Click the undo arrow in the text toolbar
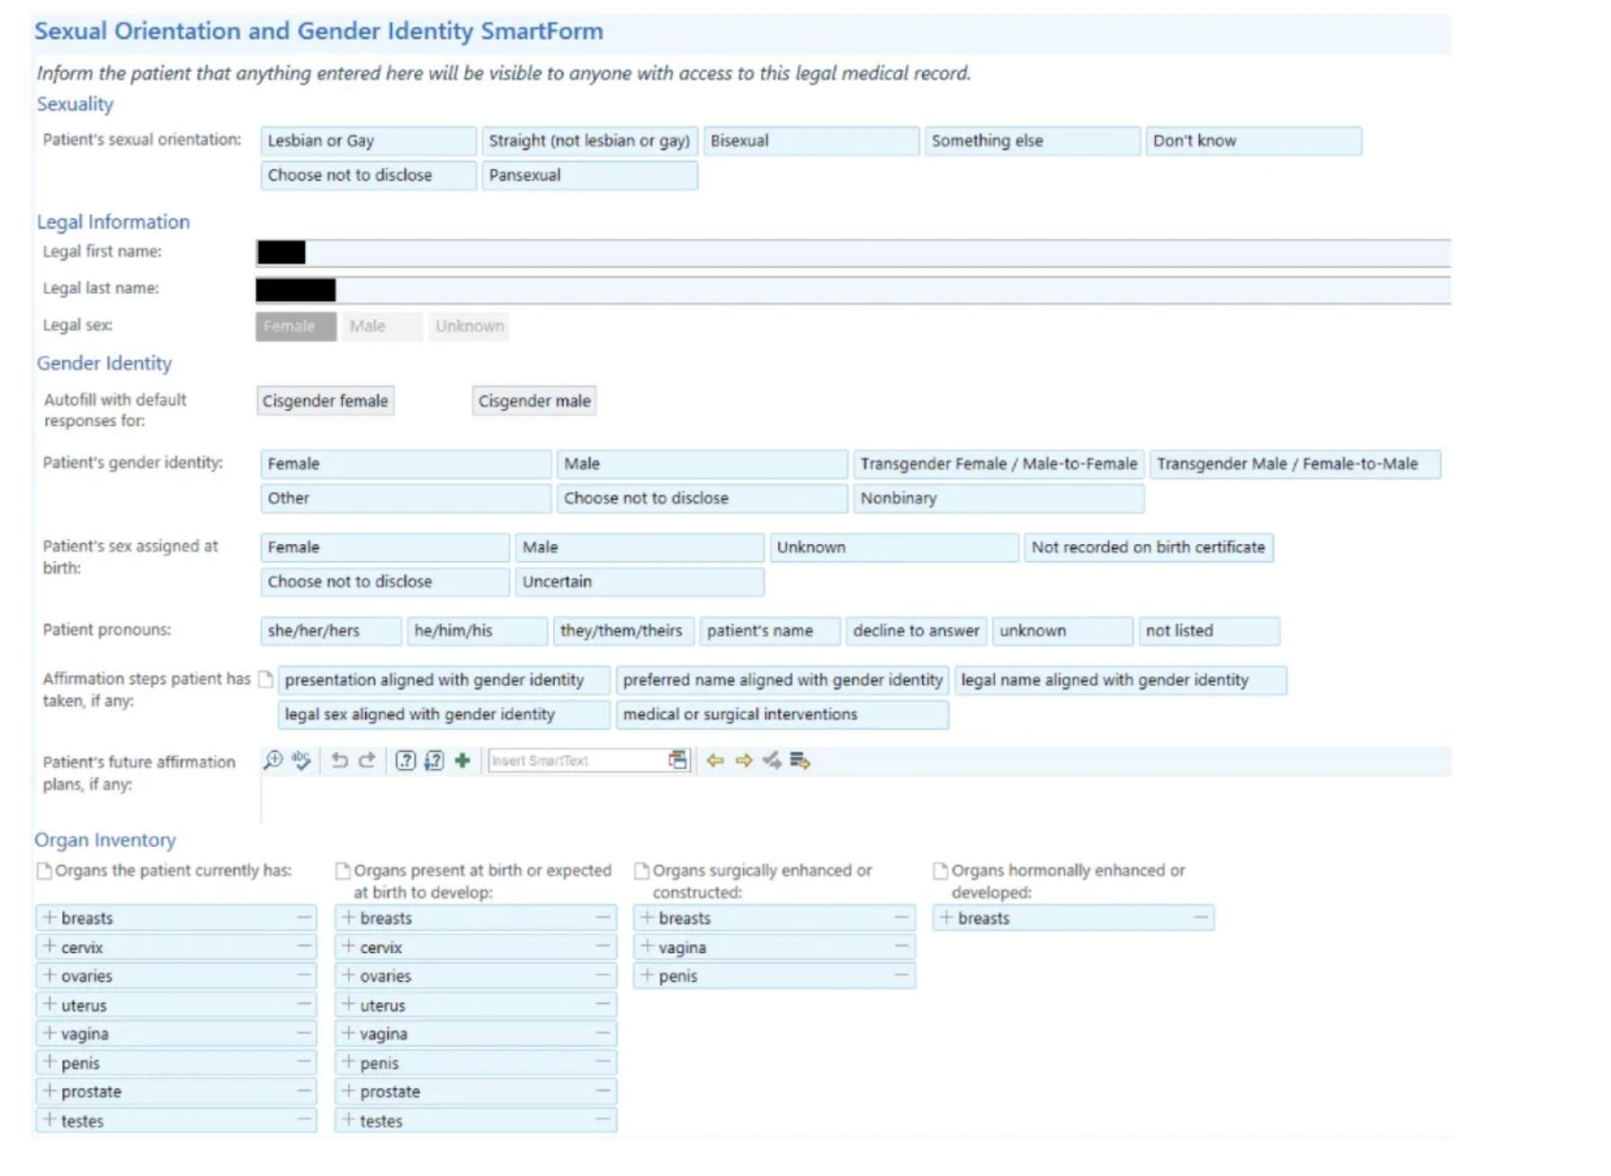 pos(339,761)
